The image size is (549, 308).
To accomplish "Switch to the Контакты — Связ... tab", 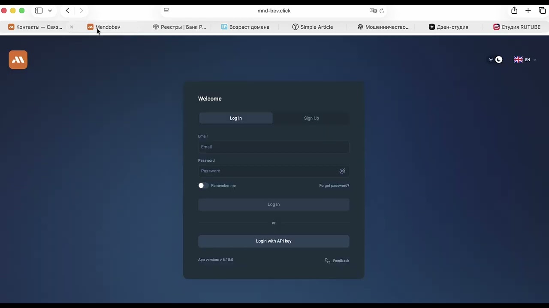I will click(35, 27).
